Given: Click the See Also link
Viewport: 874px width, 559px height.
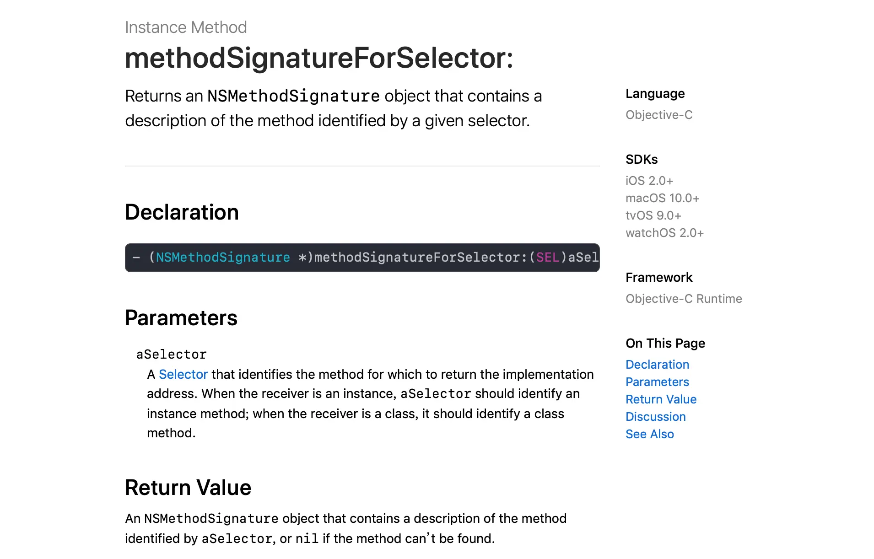Looking at the screenshot, I should [x=649, y=434].
